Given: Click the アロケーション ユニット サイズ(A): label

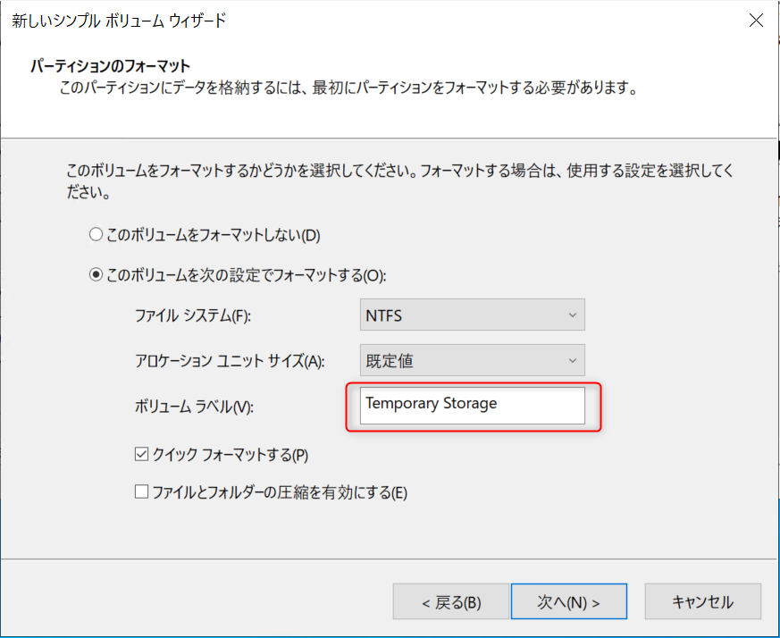Looking at the screenshot, I should pyautogui.click(x=230, y=361).
